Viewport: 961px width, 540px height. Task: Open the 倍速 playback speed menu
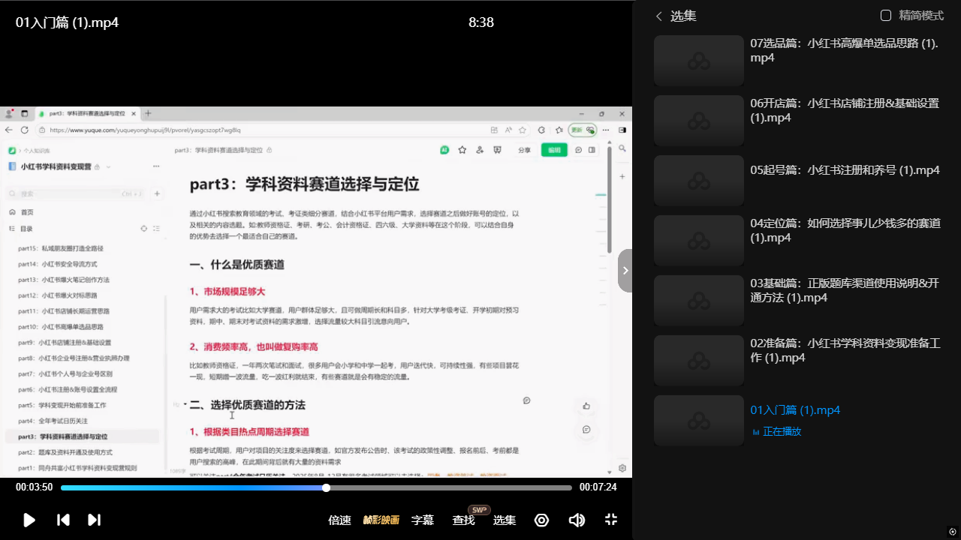click(x=339, y=520)
